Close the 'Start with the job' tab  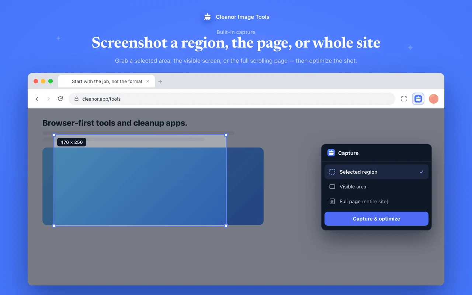coord(148,81)
